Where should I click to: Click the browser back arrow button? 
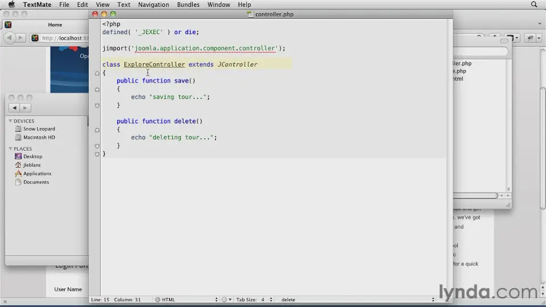coord(10,38)
